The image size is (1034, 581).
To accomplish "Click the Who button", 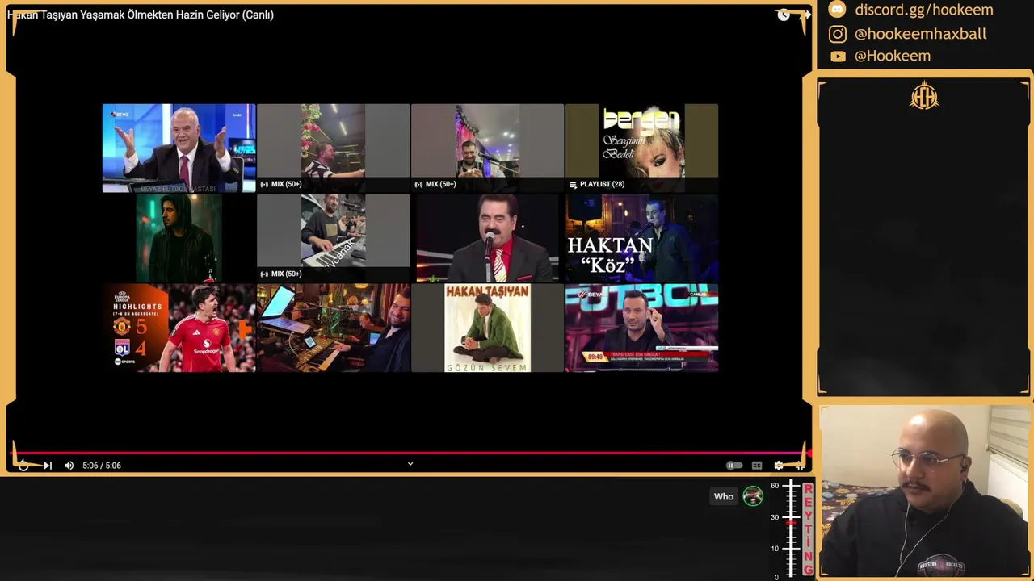I will pos(724,496).
